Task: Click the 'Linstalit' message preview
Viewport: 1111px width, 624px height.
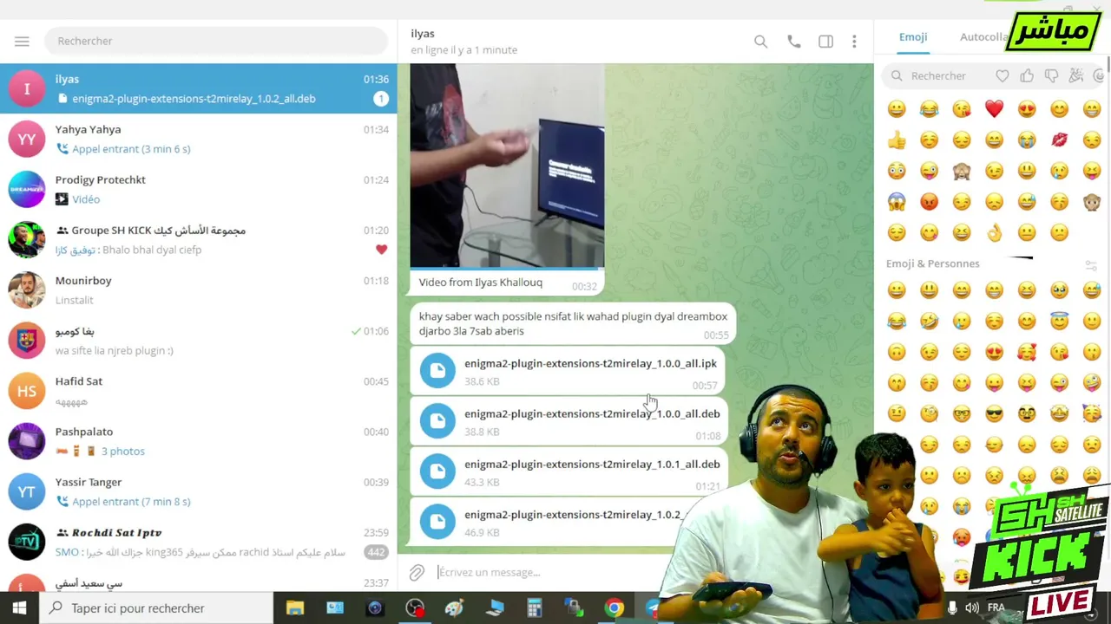Action: [75, 300]
